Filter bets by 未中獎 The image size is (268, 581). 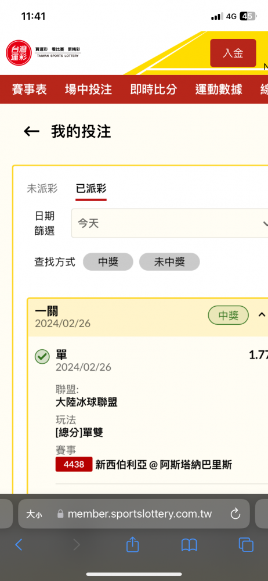click(169, 262)
